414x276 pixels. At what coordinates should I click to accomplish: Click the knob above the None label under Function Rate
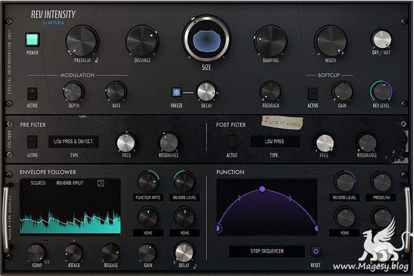click(148, 217)
